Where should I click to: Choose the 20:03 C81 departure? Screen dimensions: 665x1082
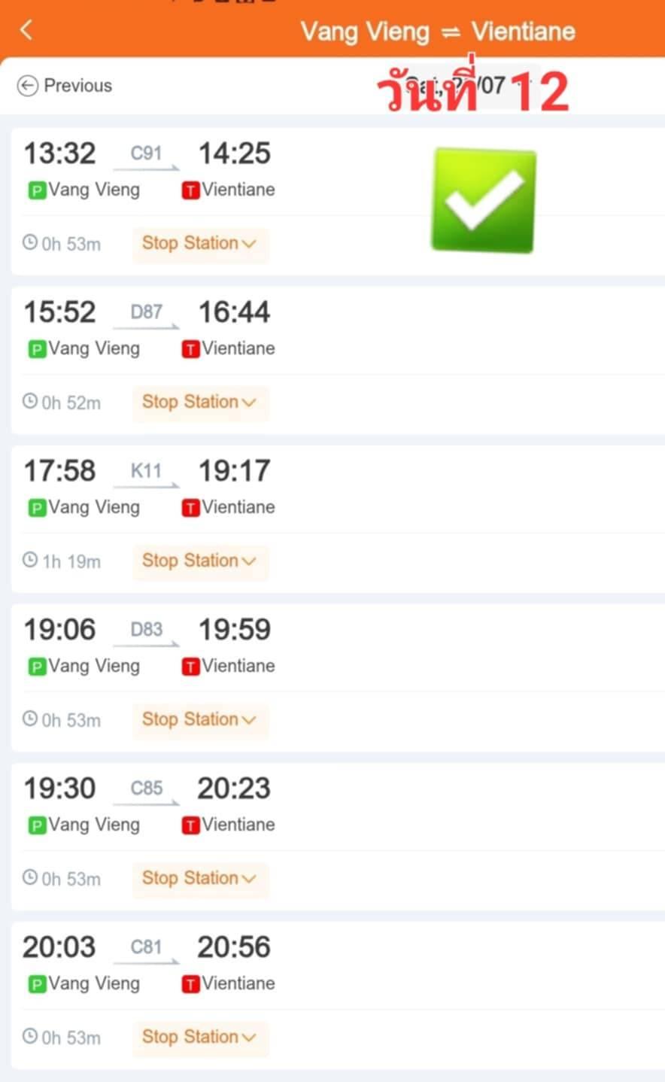tap(337, 994)
